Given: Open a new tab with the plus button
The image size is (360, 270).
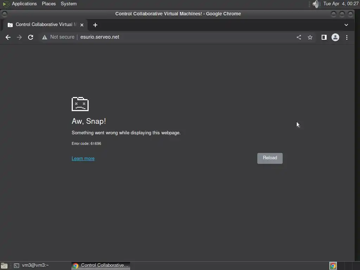Looking at the screenshot, I should pyautogui.click(x=95, y=25).
